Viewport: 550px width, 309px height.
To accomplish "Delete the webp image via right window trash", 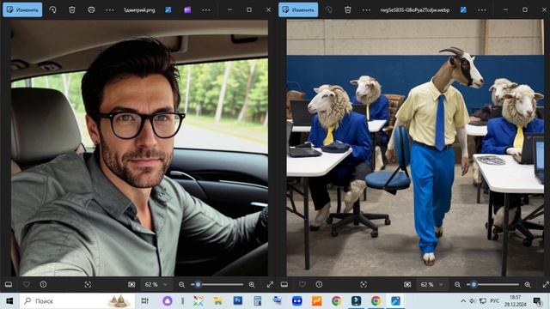I will 347,9.
